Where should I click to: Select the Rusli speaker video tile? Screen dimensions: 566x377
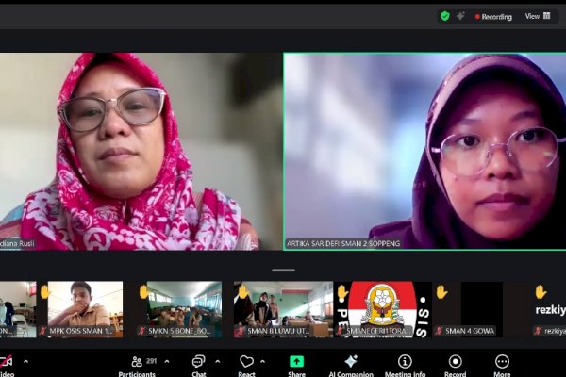[141, 152]
